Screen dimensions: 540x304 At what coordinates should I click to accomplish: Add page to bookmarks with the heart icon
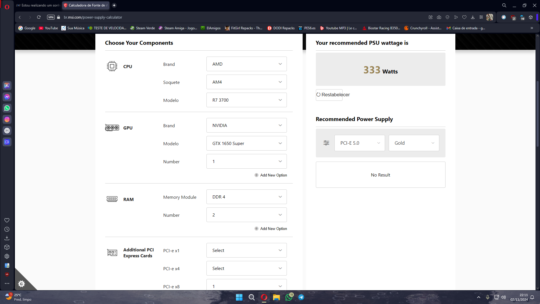(x=464, y=17)
